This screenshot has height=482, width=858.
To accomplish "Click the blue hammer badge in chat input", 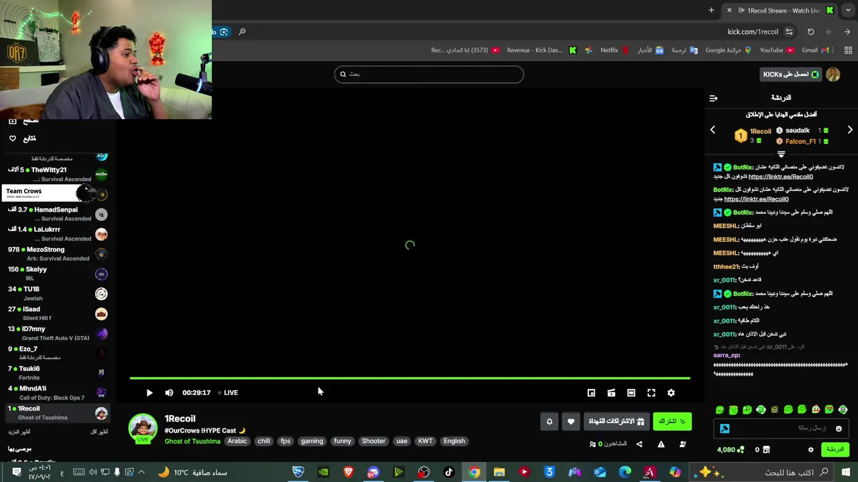I will pos(725,428).
